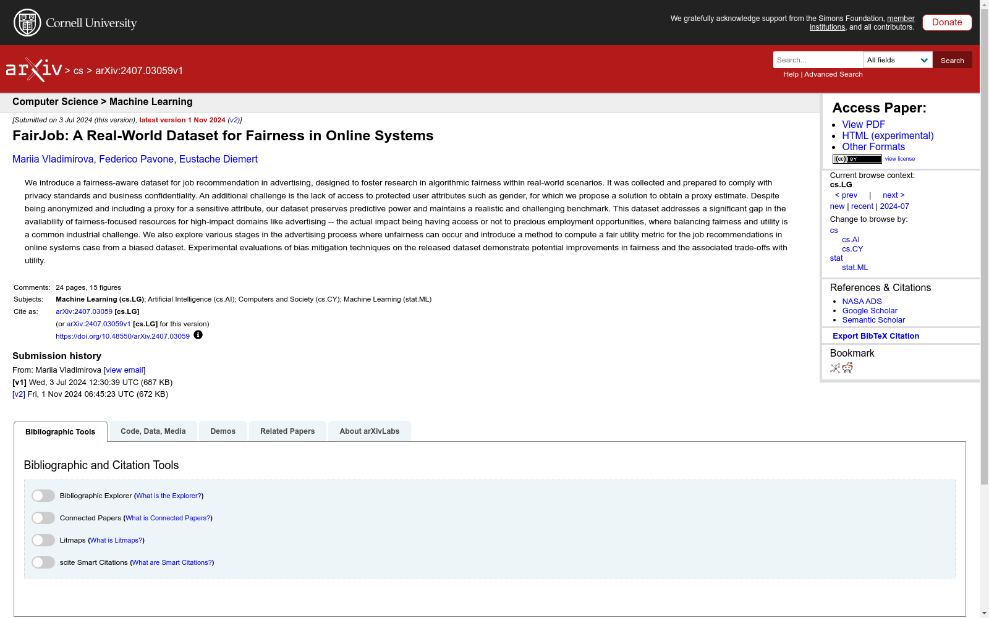Open the [v2] submission history entry
The image size is (989, 618).
tap(19, 394)
